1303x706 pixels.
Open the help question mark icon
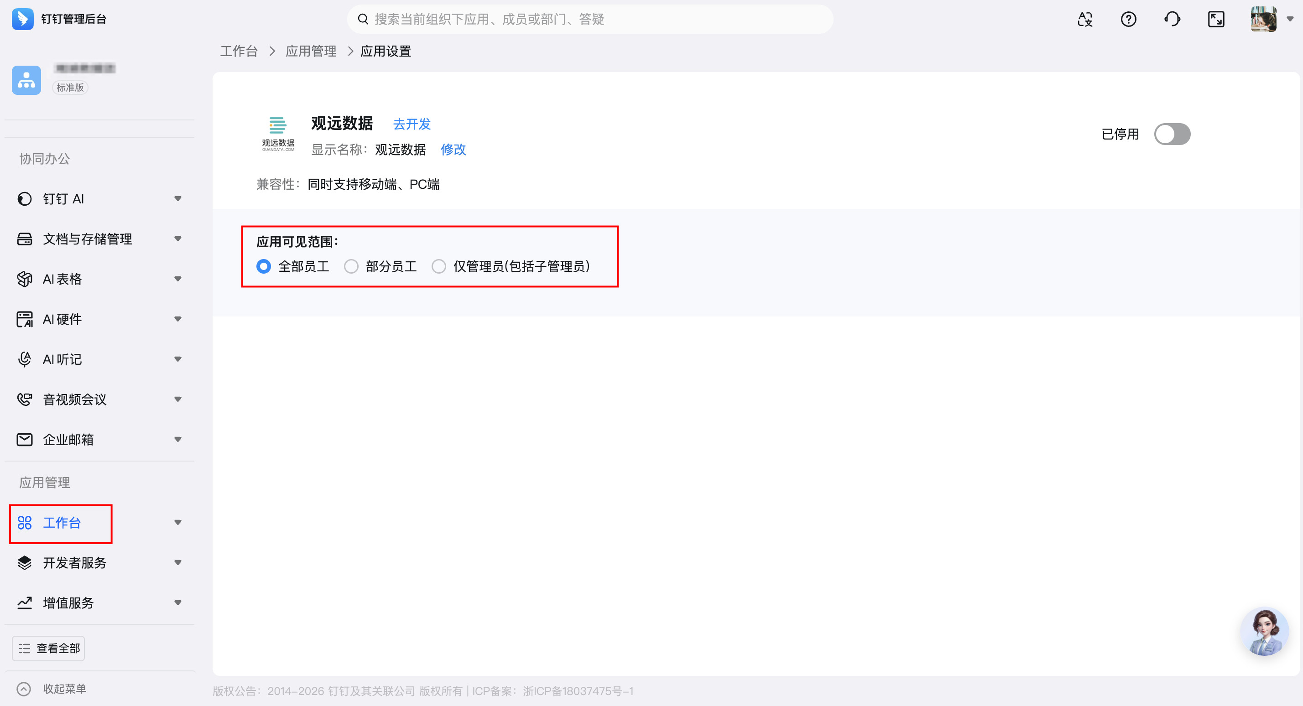(1129, 19)
